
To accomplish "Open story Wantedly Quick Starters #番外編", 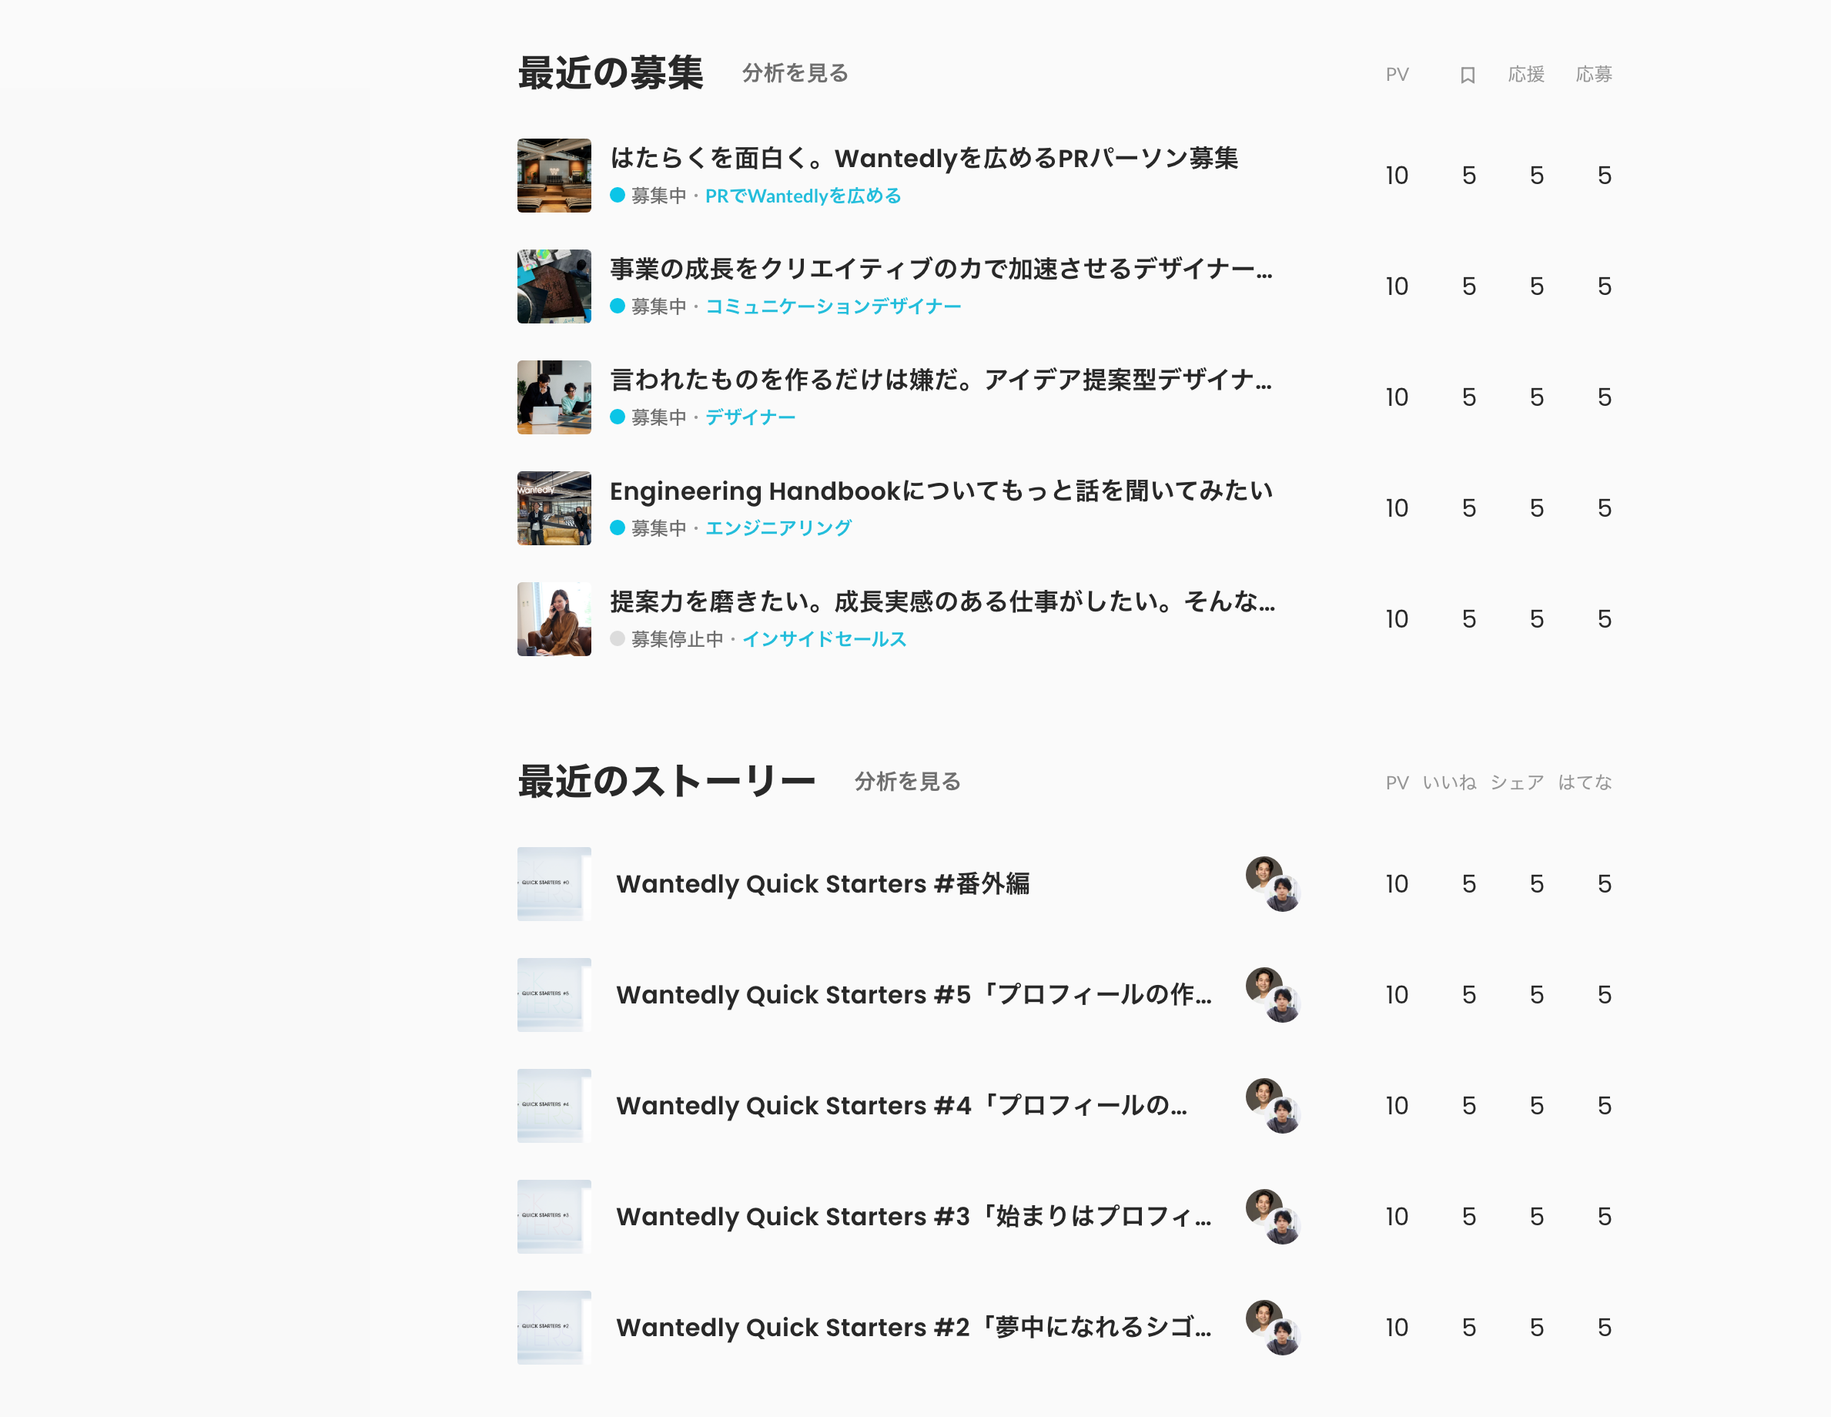I will tap(822, 884).
